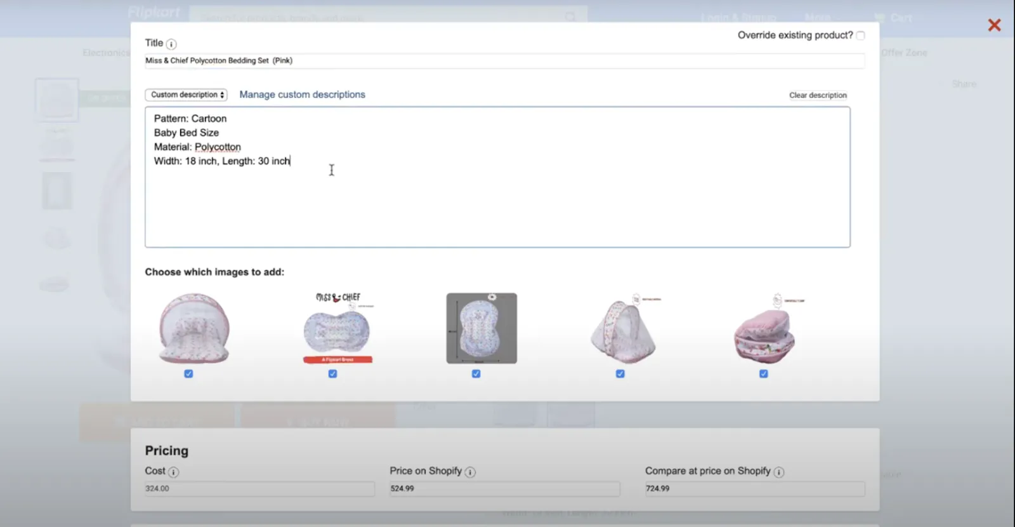The height and width of the screenshot is (527, 1015).
Task: Uncheck the mosquito net tent image checkbox
Action: pos(620,374)
